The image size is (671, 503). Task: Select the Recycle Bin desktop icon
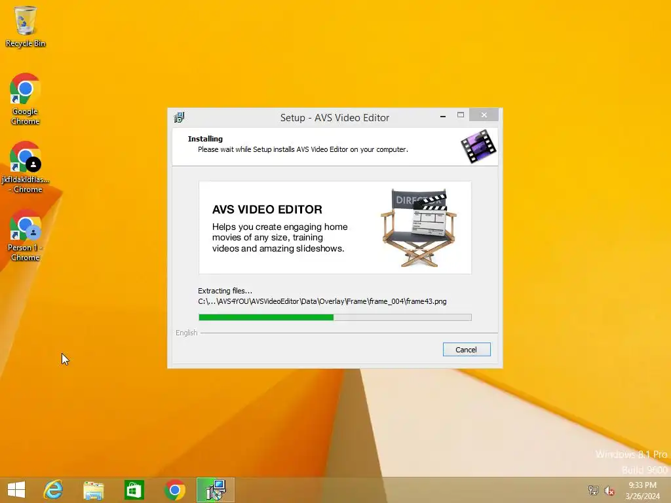pyautogui.click(x=26, y=26)
